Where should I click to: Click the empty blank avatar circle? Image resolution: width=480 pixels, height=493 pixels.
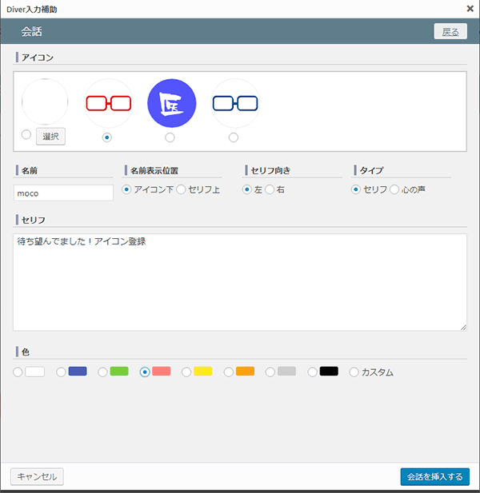(45, 103)
